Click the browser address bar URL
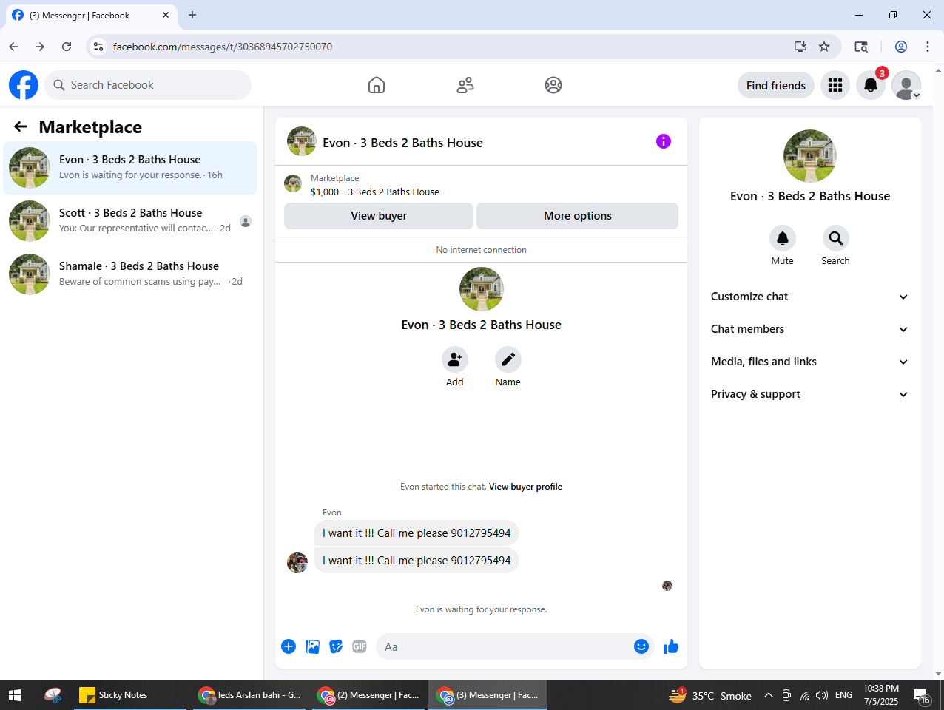 (x=223, y=47)
